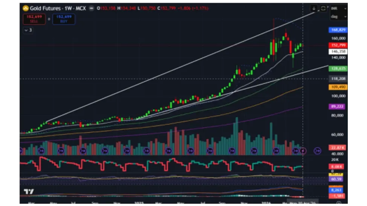This screenshot has width=367, height=206.
Task: Select the white 146,358 price label
Action: (x=338, y=51)
